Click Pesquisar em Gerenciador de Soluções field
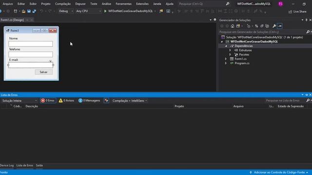 coord(262,32)
